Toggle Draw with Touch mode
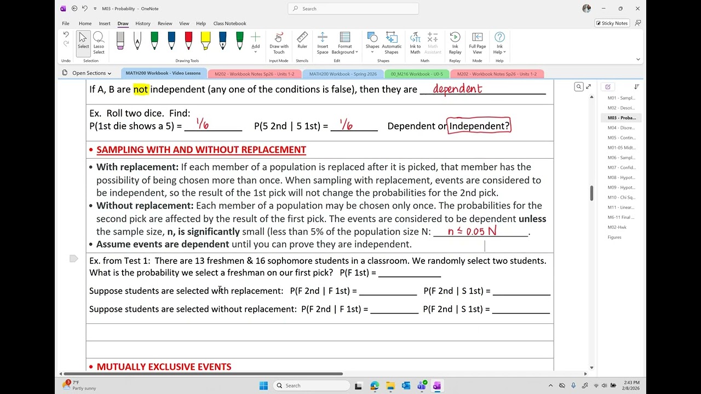The height and width of the screenshot is (394, 701). [x=279, y=43]
